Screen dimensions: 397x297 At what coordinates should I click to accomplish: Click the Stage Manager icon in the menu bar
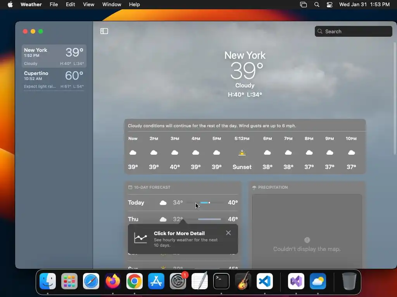(303, 5)
